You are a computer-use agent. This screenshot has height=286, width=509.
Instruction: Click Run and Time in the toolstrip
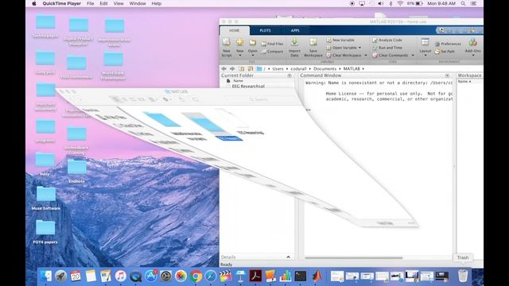(387, 48)
